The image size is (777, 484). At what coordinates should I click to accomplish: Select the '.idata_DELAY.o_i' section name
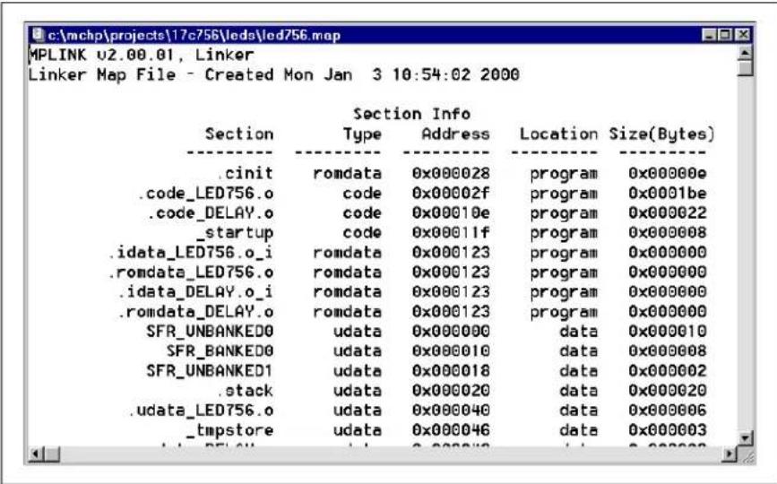click(x=195, y=292)
